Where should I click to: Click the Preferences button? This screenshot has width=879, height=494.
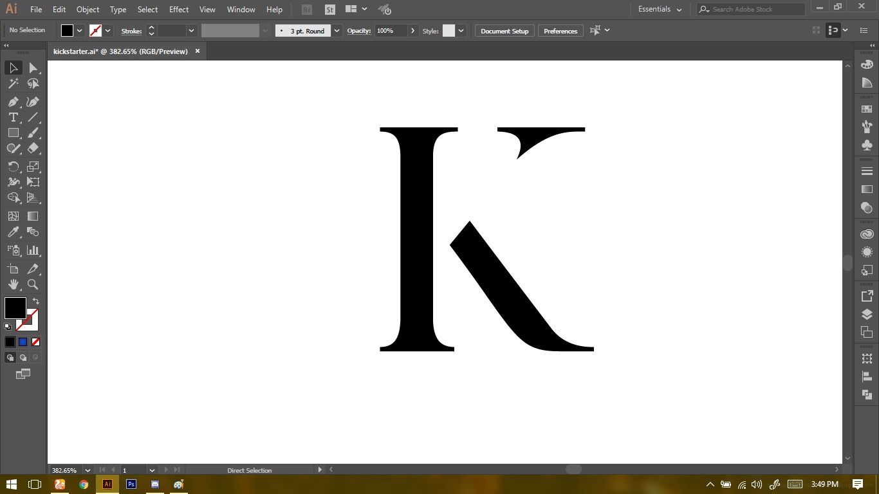[560, 31]
